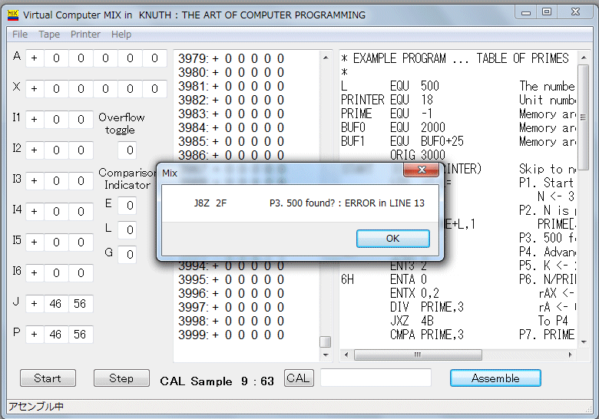The image size is (599, 419).
Task: Open the Tape menu
Action: coord(49,35)
